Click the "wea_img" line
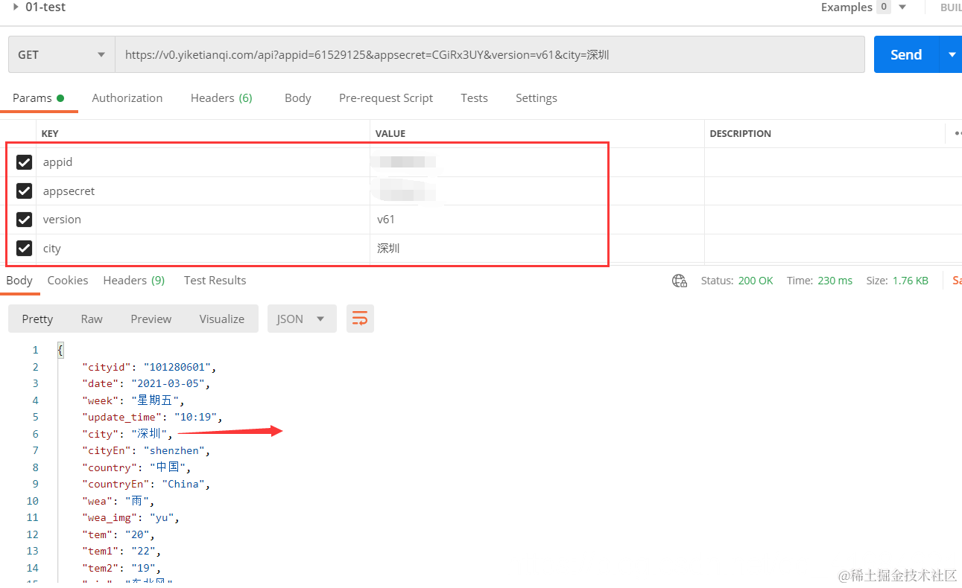This screenshot has height=588, width=962. (x=130, y=517)
